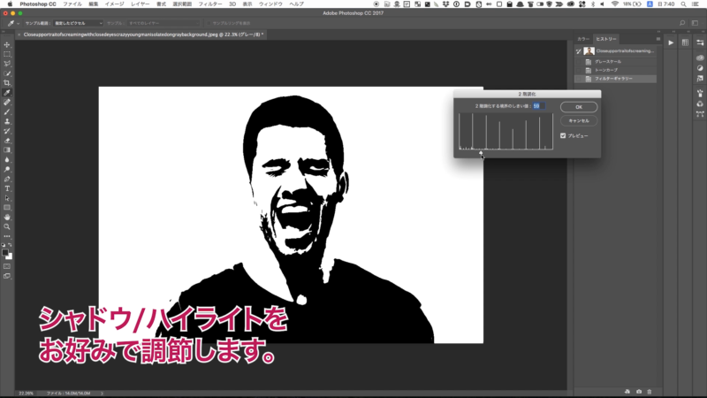Click the swap foreground/background colors arrow
Screen dimensions: 707x398
pyautogui.click(x=10, y=245)
